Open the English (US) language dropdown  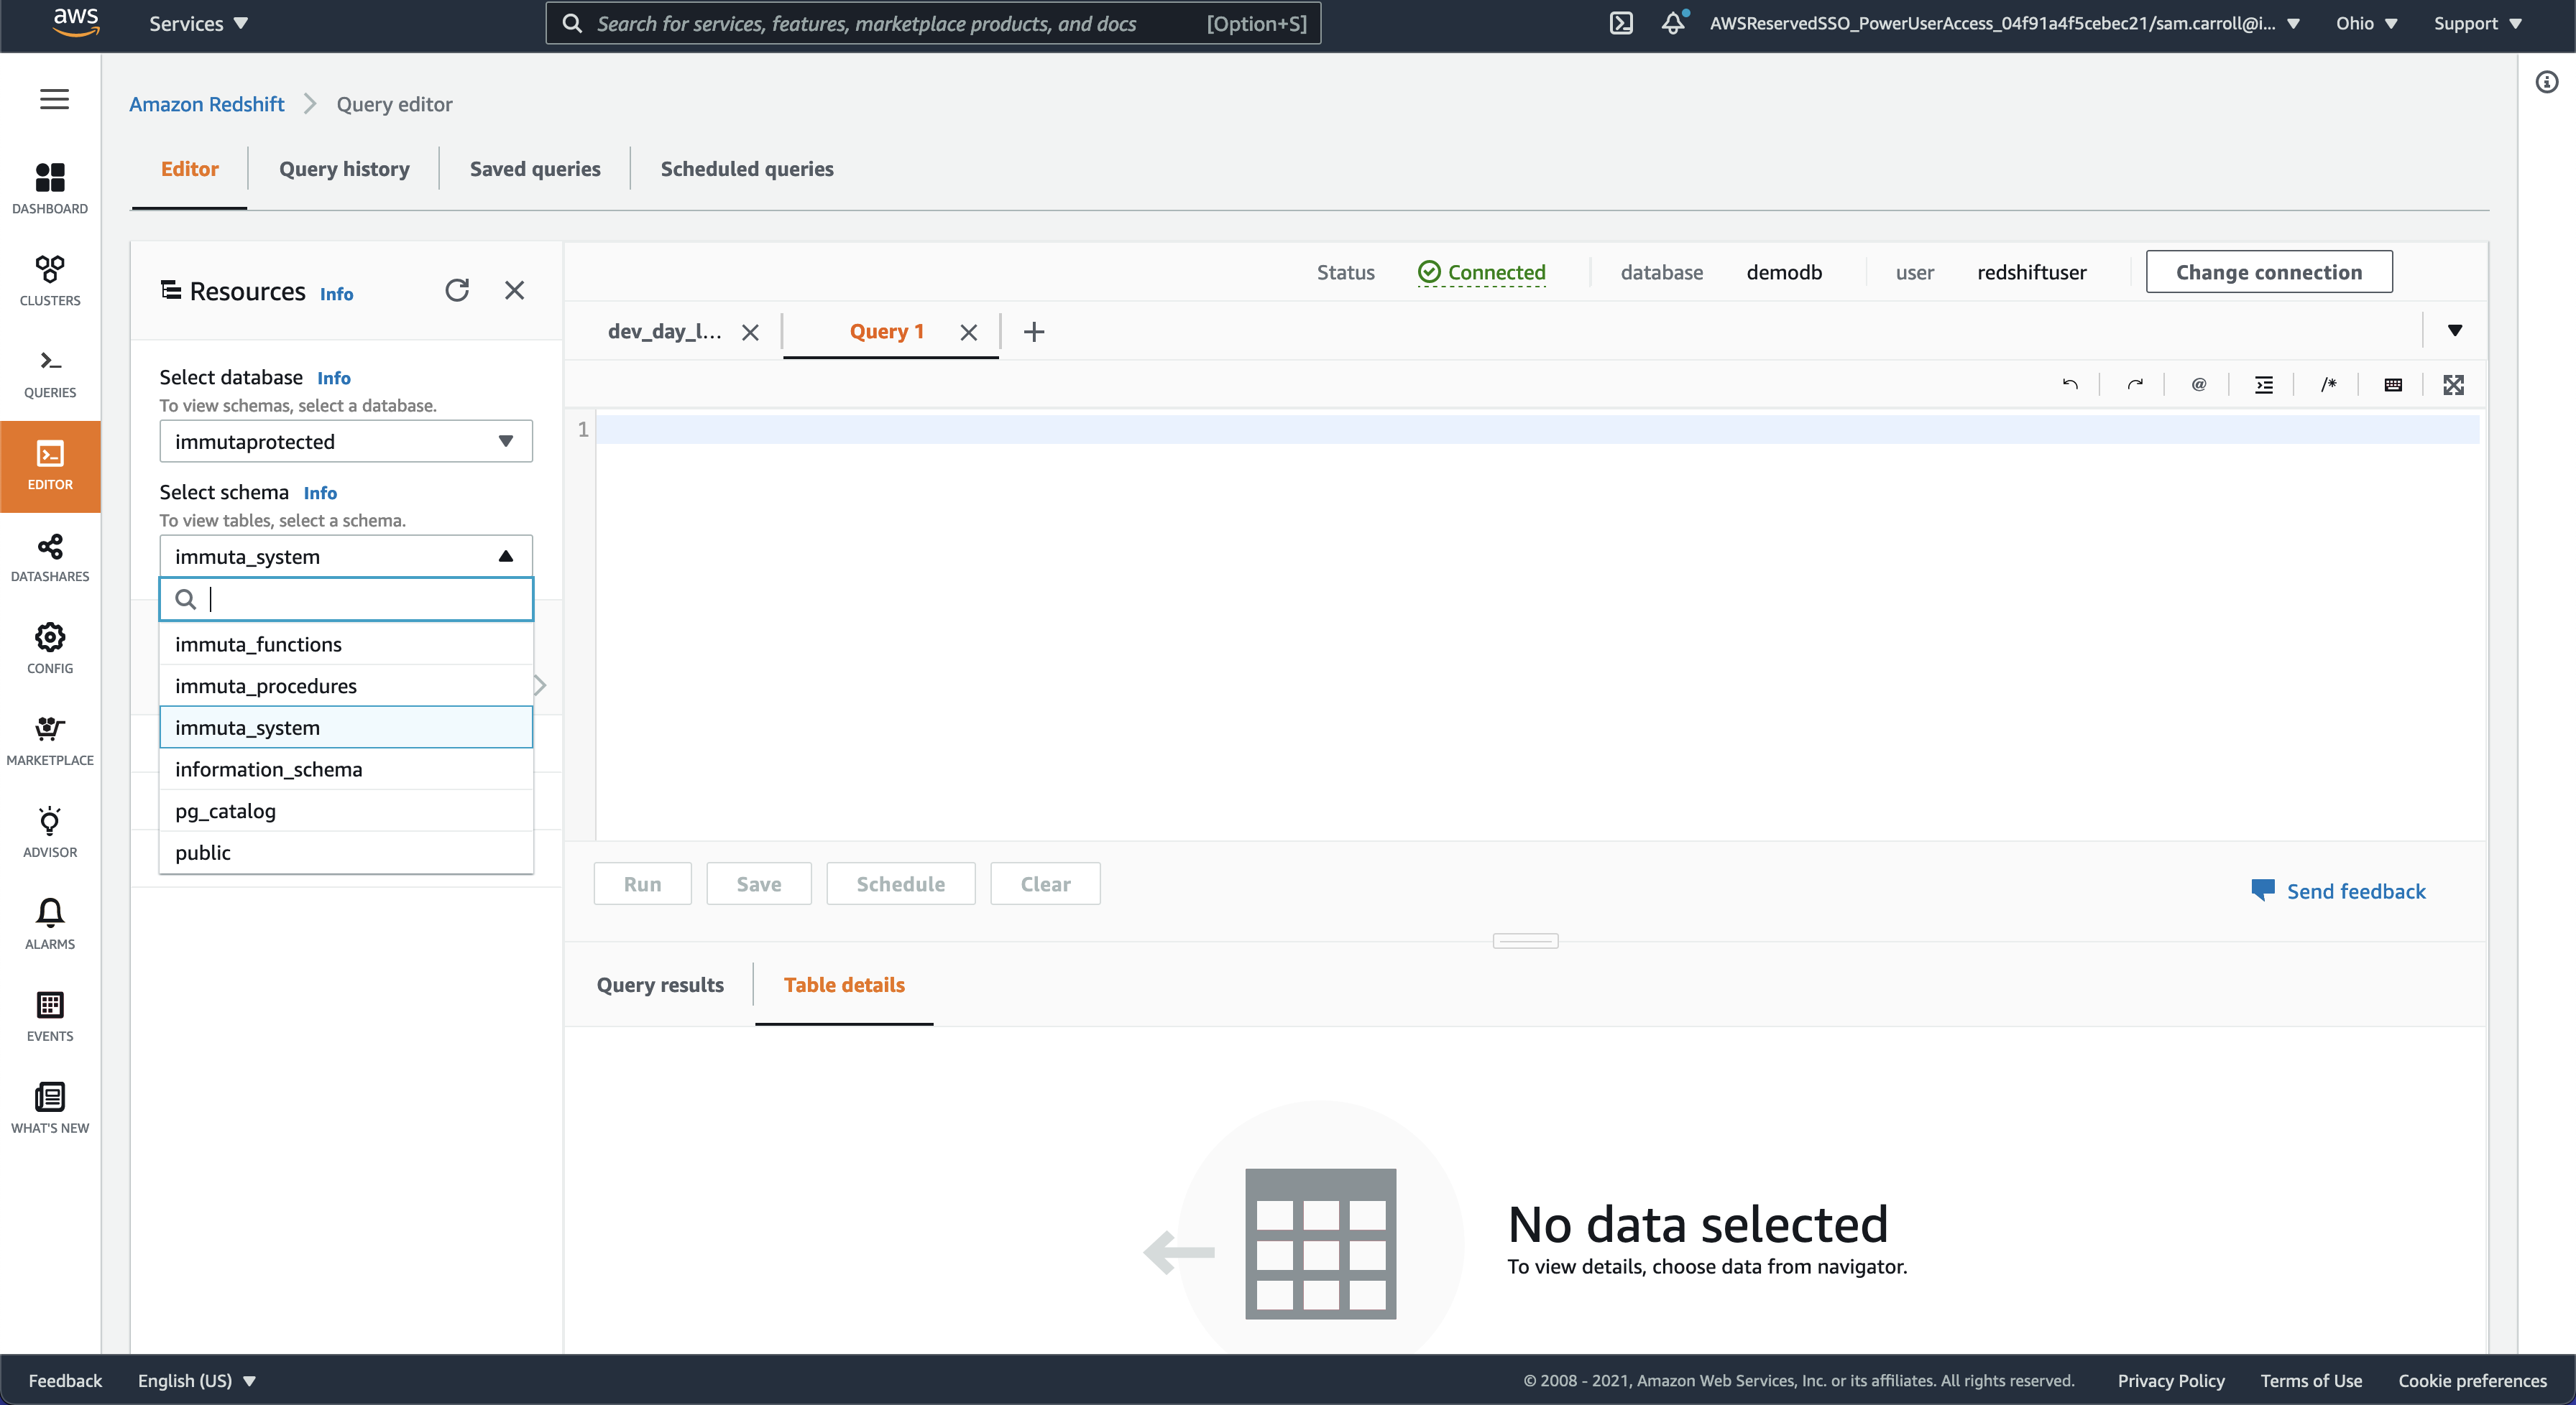coord(197,1380)
